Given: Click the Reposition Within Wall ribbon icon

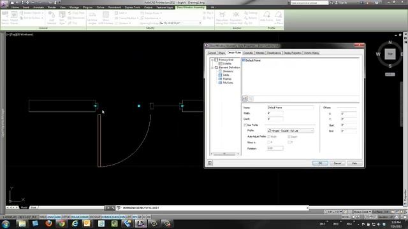Looking at the screenshot, I should point(236,18).
